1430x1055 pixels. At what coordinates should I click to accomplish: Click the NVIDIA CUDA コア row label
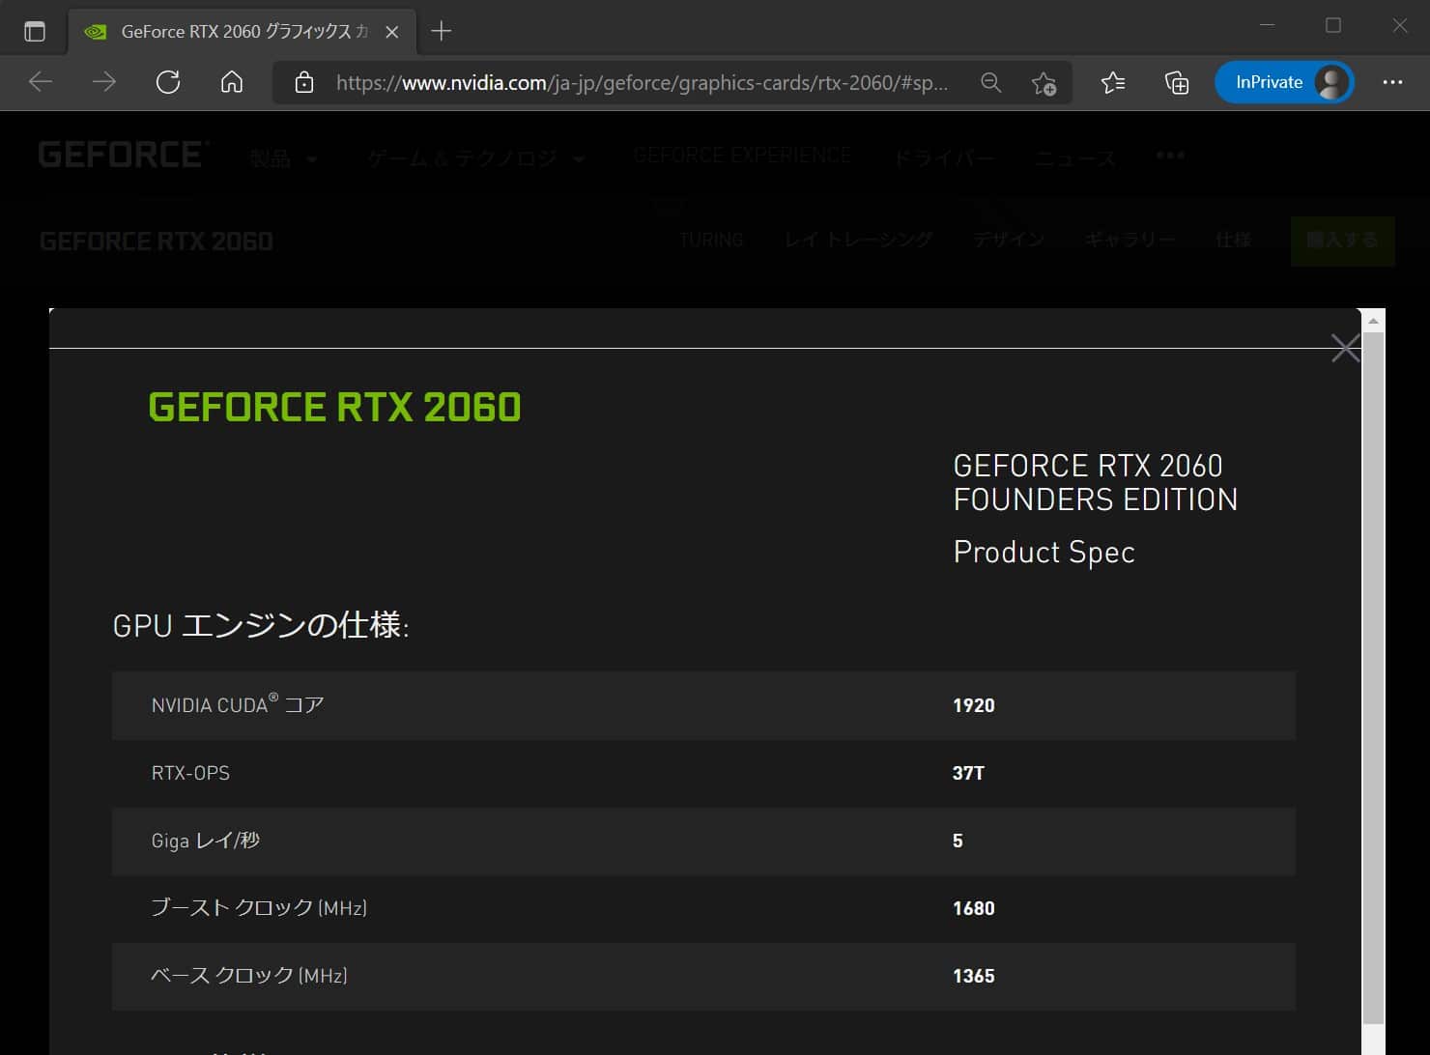(238, 704)
